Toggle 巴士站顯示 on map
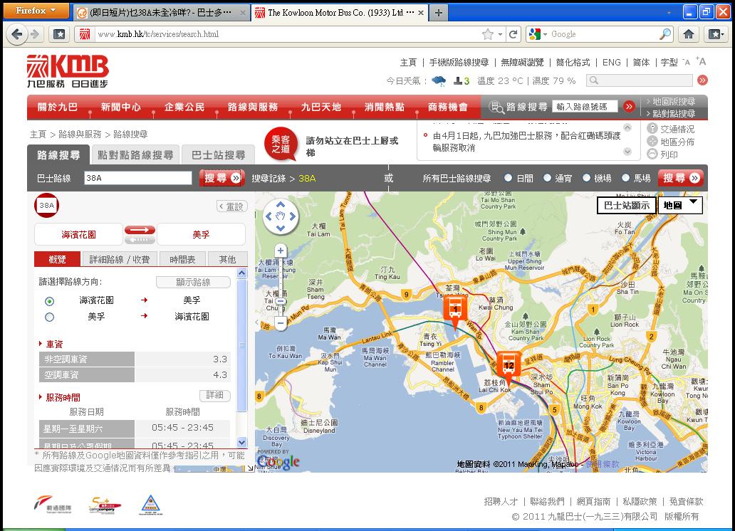This screenshot has height=531, width=735. point(627,205)
